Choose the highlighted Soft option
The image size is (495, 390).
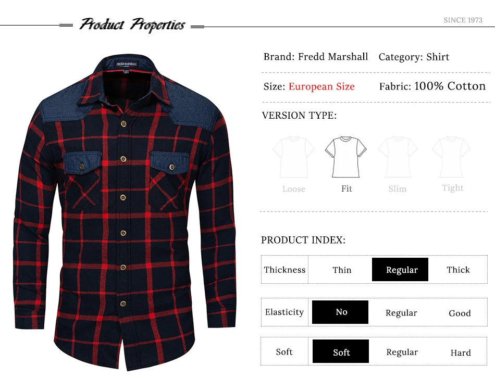[341, 351]
